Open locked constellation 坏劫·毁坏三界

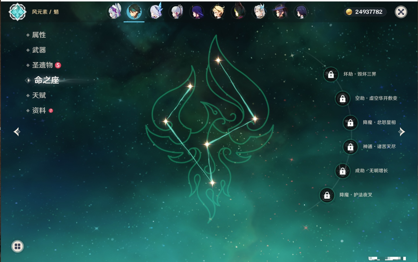[331, 74]
